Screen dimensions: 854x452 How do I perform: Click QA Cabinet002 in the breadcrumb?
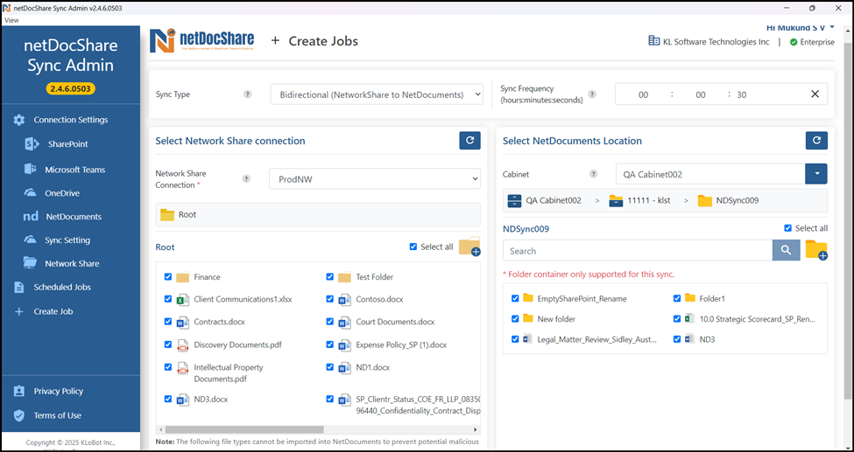[554, 200]
